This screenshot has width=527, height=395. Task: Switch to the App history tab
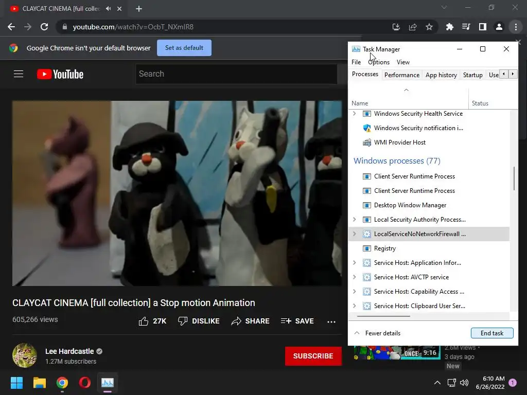[x=441, y=75]
